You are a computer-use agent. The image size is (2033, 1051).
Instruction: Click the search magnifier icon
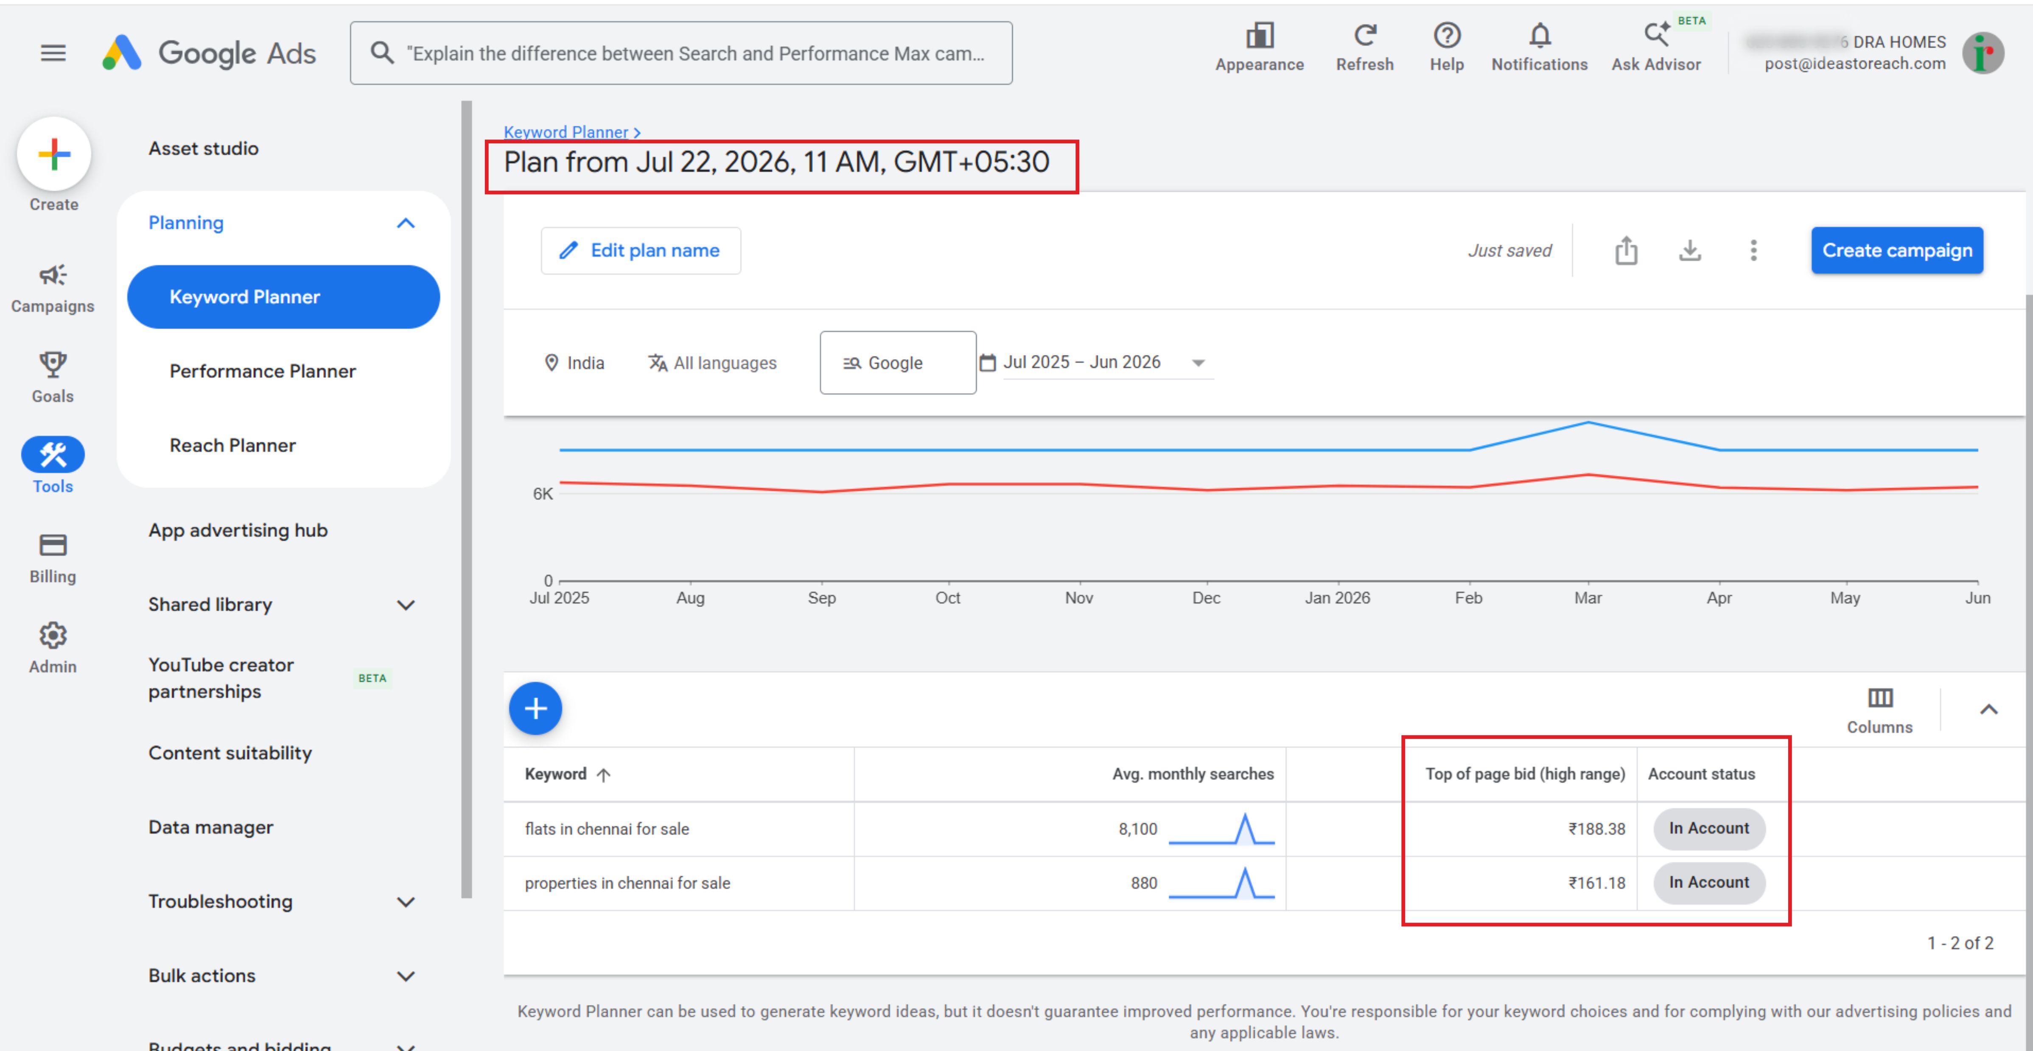(x=382, y=53)
